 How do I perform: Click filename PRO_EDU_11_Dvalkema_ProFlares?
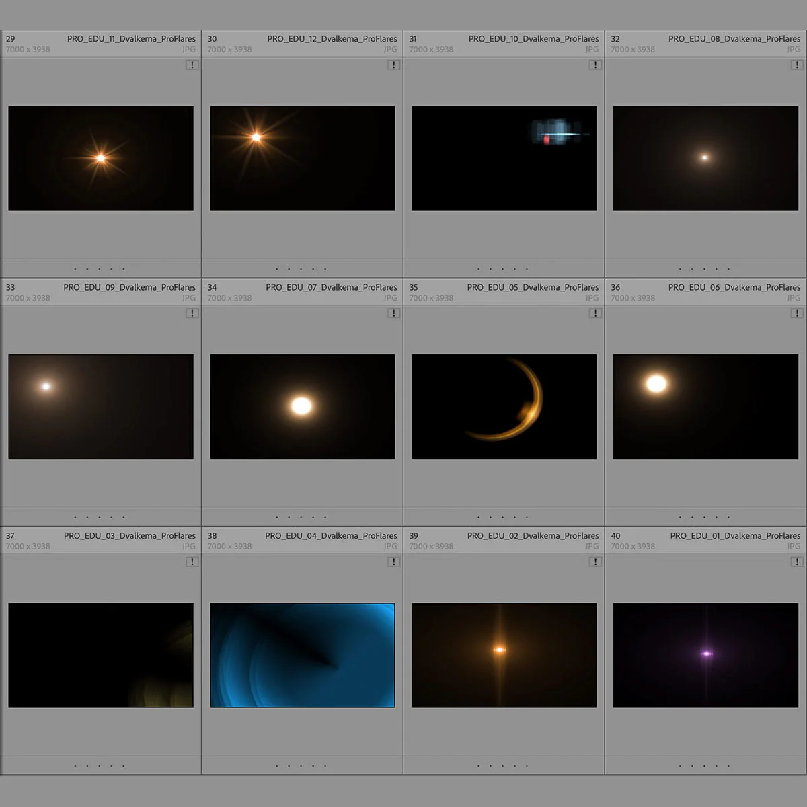pyautogui.click(x=131, y=39)
